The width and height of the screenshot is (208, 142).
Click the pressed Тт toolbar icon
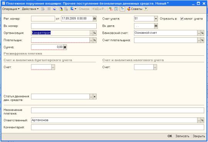[x=122, y=9]
